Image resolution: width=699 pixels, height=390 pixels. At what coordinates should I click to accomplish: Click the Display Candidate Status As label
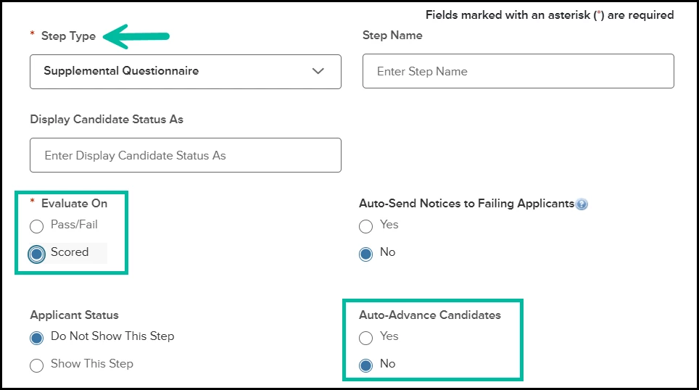click(107, 120)
